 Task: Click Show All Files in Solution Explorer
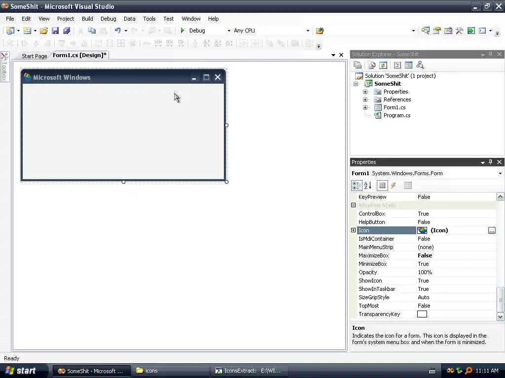pyautogui.click(x=372, y=65)
